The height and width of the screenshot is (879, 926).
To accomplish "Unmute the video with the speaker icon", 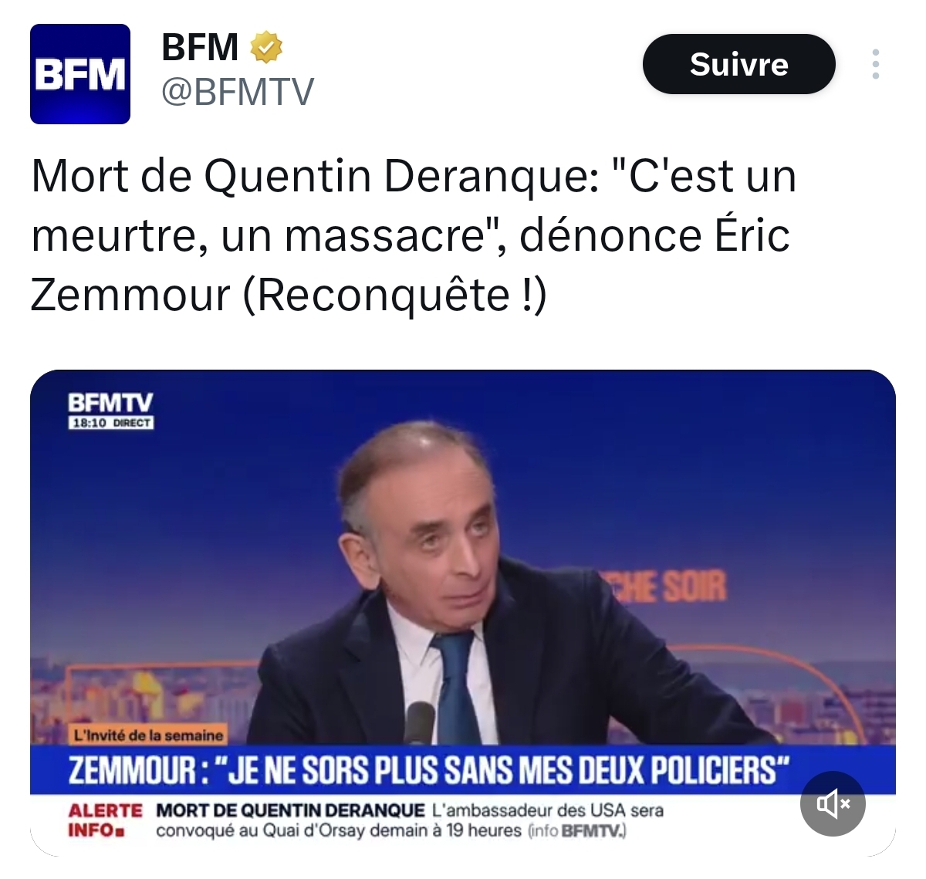I will 833,804.
